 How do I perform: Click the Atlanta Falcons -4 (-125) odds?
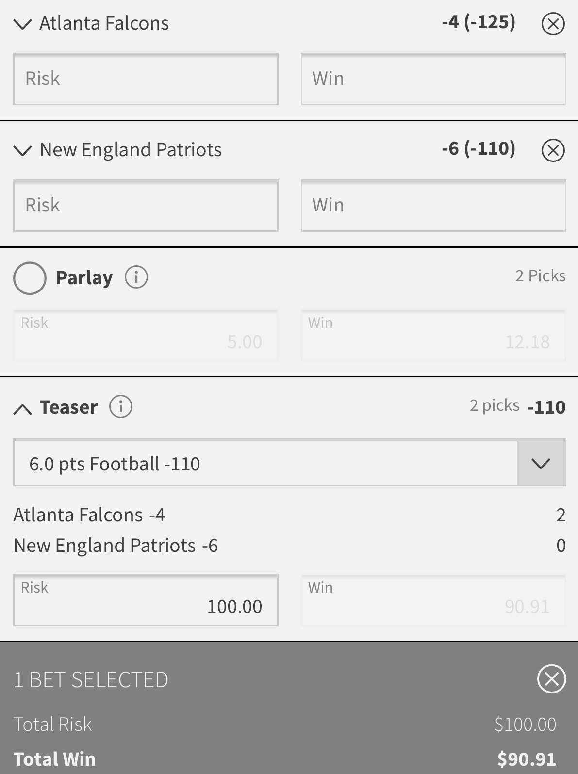[478, 22]
